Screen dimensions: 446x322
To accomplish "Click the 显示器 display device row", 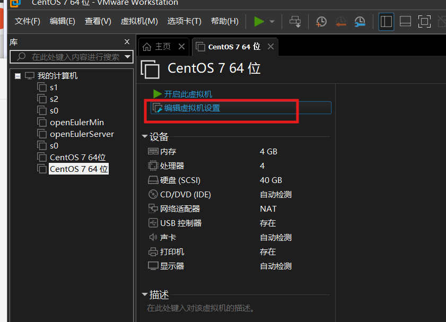I will (238, 266).
